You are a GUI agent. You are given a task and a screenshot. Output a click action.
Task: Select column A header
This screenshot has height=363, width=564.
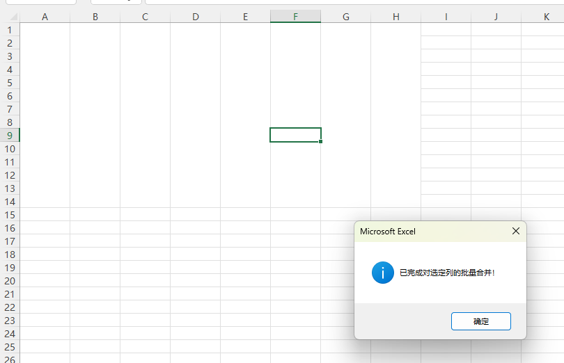[45, 17]
